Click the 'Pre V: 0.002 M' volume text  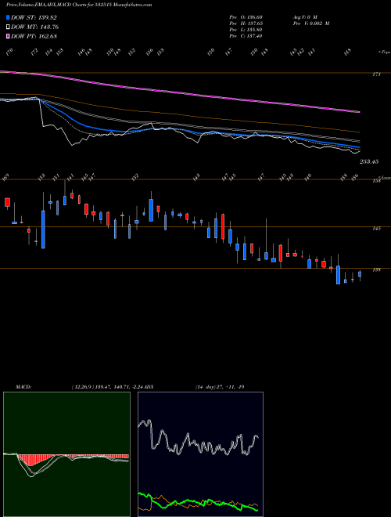311,23
